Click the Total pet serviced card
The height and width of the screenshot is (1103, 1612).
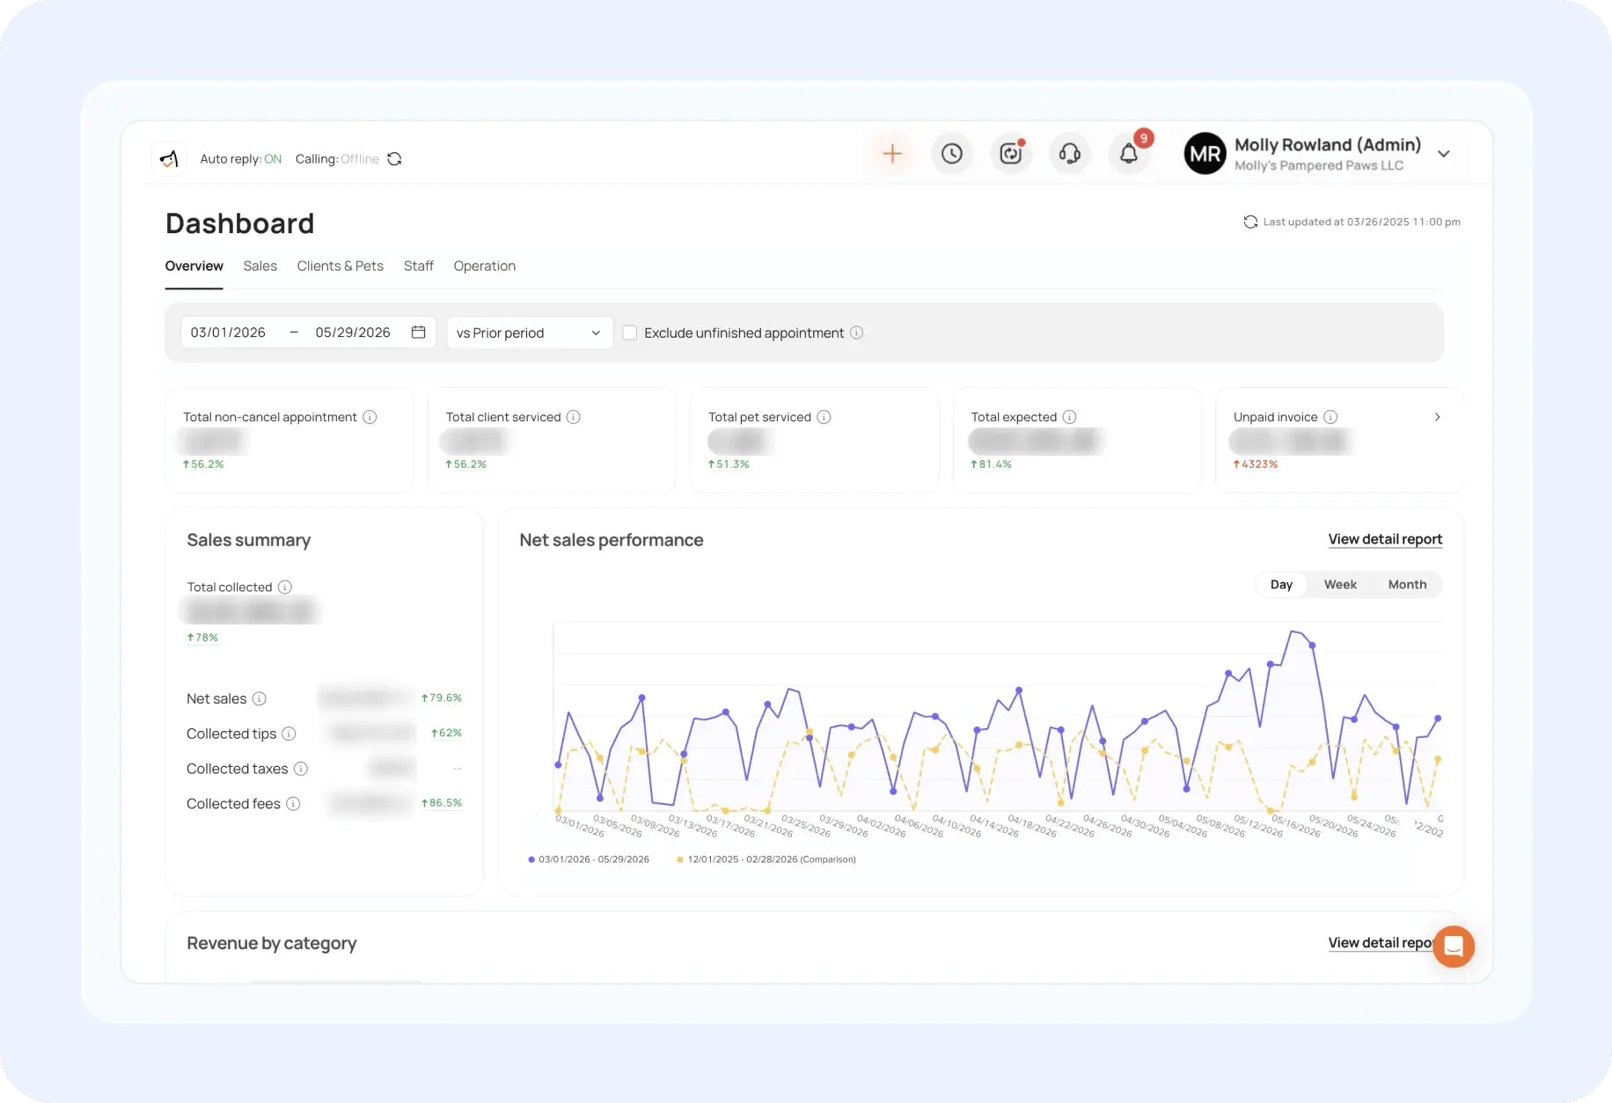[815, 440]
